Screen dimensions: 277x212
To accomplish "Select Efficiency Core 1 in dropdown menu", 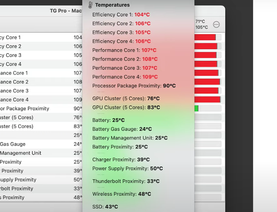I will [x=121, y=15].
